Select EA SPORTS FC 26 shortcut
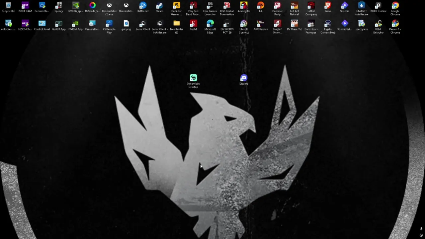425x239 pixels. click(227, 27)
